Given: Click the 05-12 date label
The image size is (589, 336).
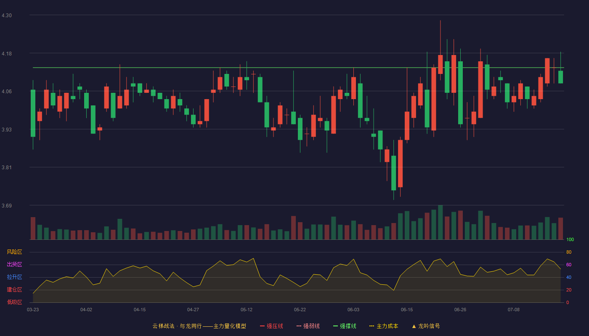Looking at the screenshot, I should point(247,310).
